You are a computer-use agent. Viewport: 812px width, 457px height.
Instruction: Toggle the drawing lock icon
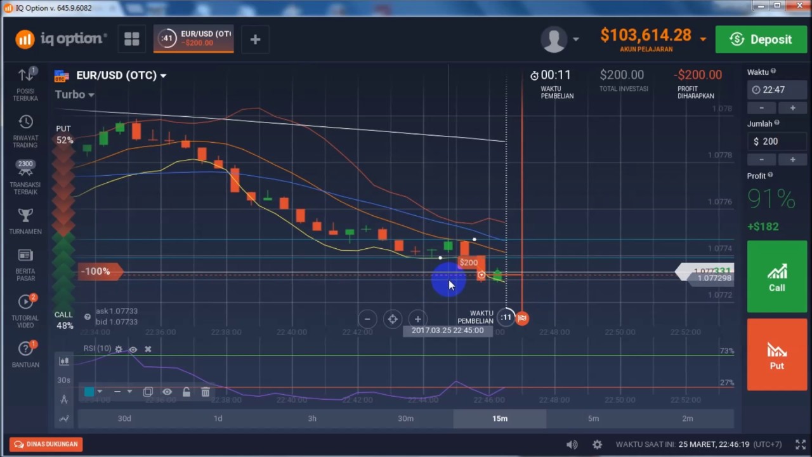pyautogui.click(x=187, y=392)
